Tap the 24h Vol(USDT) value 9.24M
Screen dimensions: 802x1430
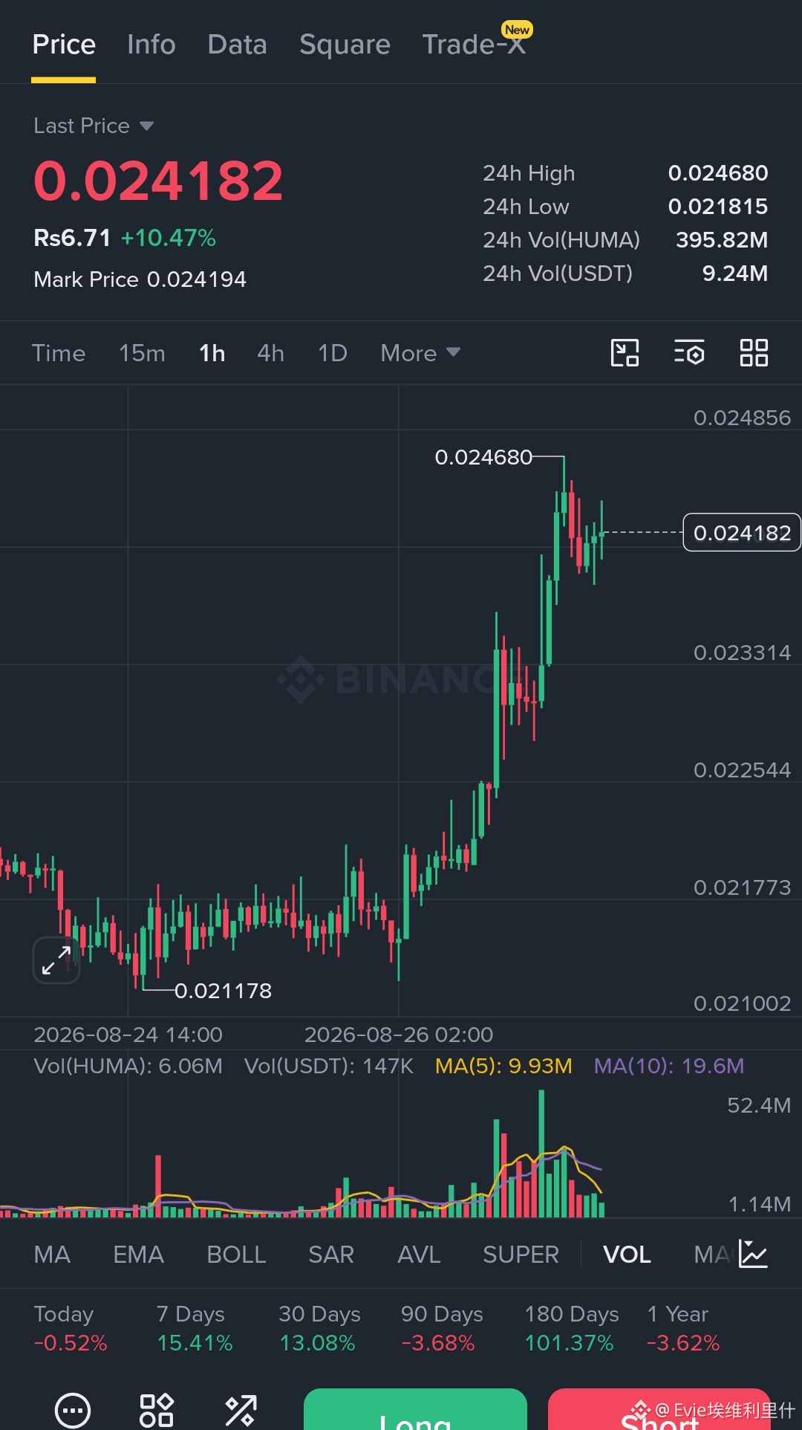pyautogui.click(x=735, y=274)
